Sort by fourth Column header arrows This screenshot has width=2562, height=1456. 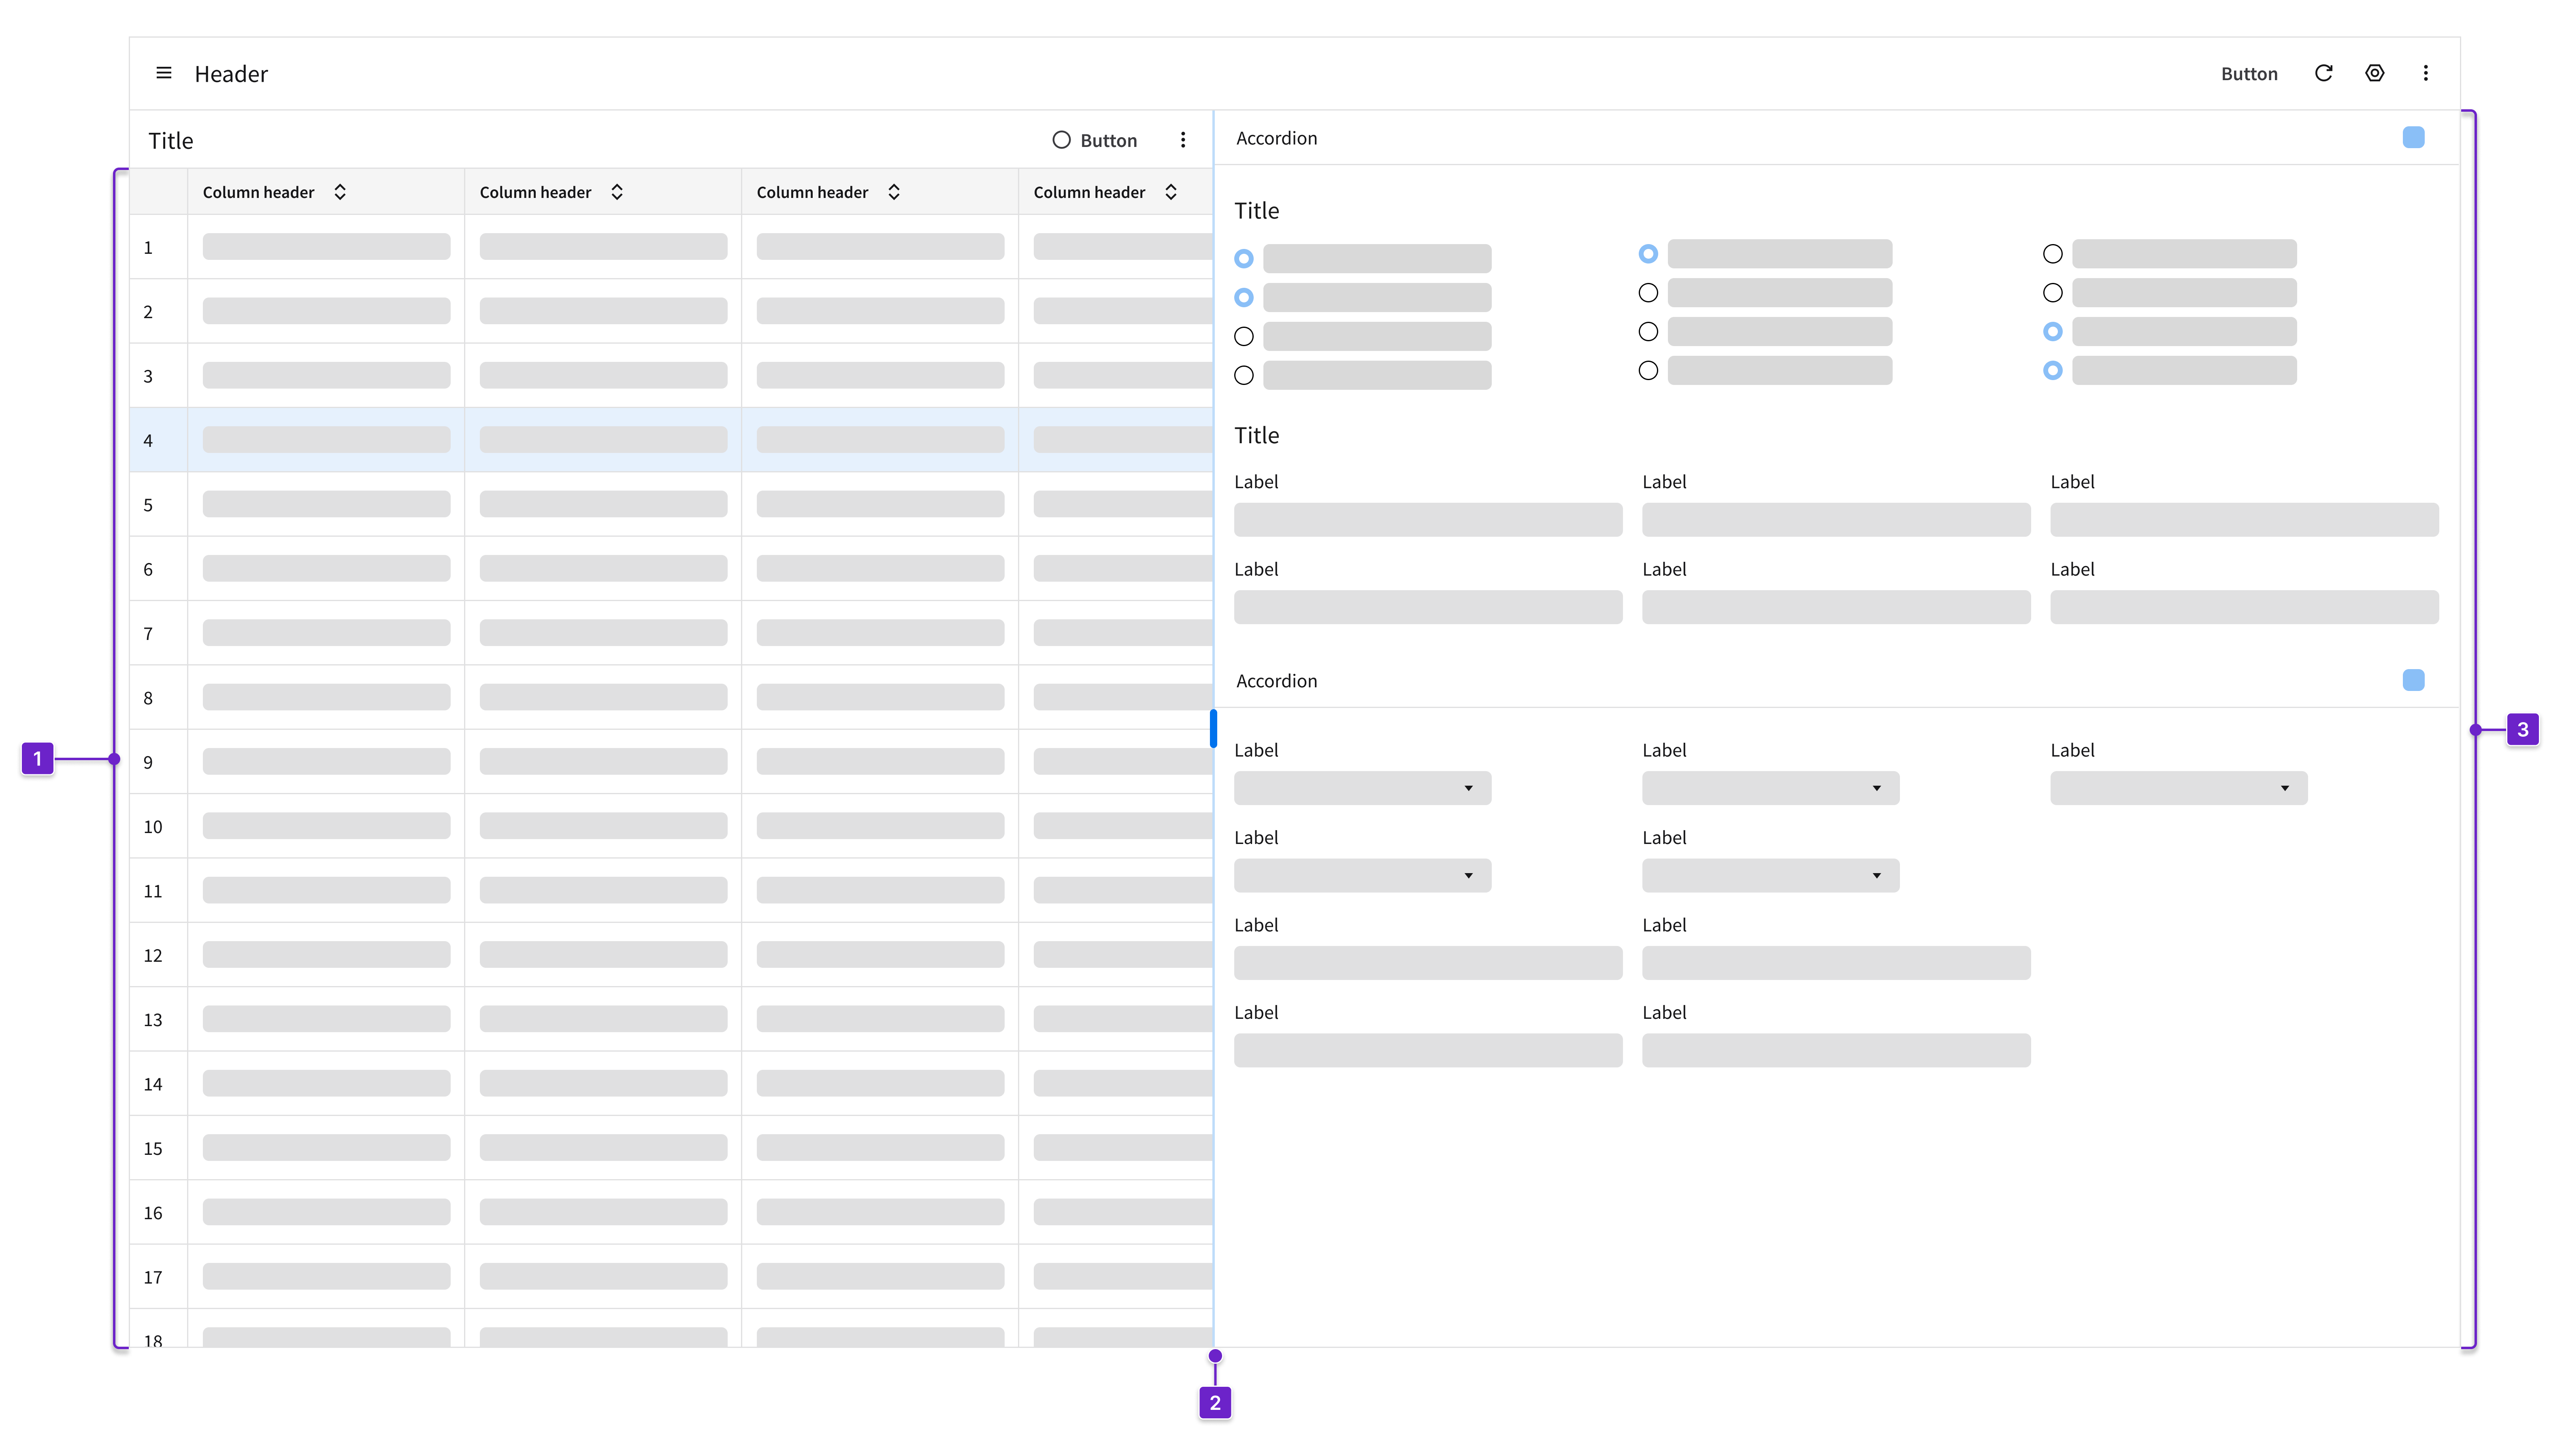[x=1171, y=192]
